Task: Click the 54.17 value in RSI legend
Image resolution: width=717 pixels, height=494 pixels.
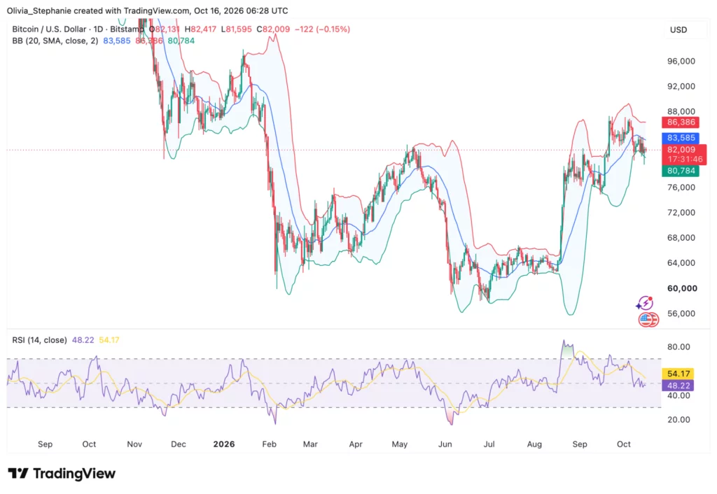Action: (x=109, y=340)
